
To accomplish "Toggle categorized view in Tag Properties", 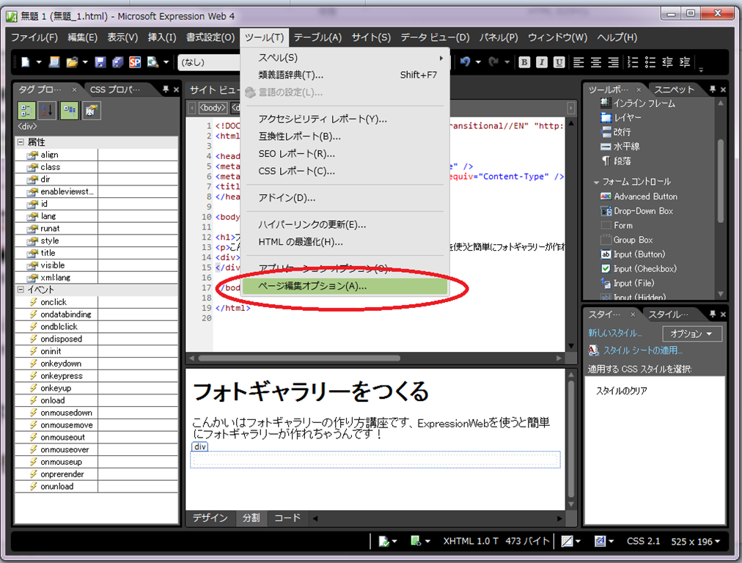I will coord(26,111).
